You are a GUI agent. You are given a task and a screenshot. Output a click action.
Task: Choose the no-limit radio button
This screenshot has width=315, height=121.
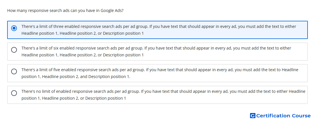(x=14, y=93)
